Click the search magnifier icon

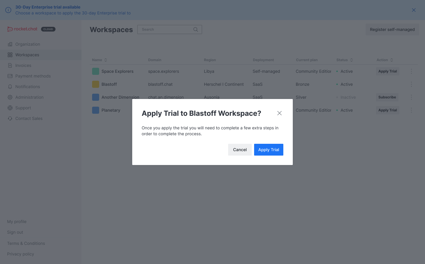196,29
